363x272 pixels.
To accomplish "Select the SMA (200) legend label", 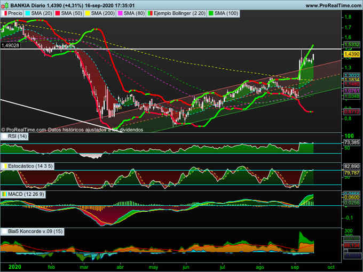I will 100,13.
